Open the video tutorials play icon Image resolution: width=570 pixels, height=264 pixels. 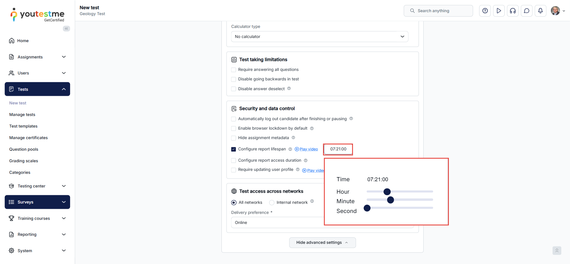[499, 11]
